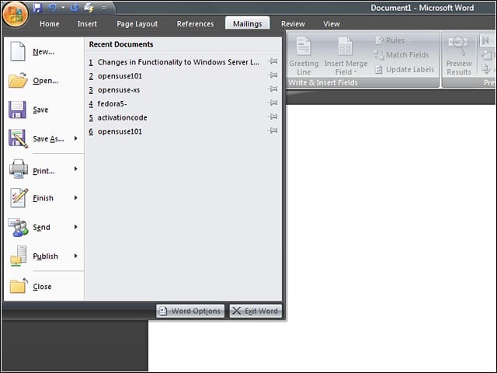Screen dimensions: 497x373
Task: Open the View tab
Action: coord(332,24)
